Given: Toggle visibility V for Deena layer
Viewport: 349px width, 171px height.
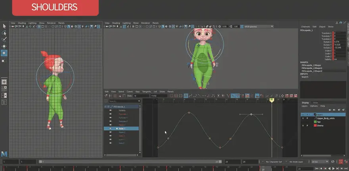Looking at the screenshot, I should pyautogui.click(x=303, y=126).
